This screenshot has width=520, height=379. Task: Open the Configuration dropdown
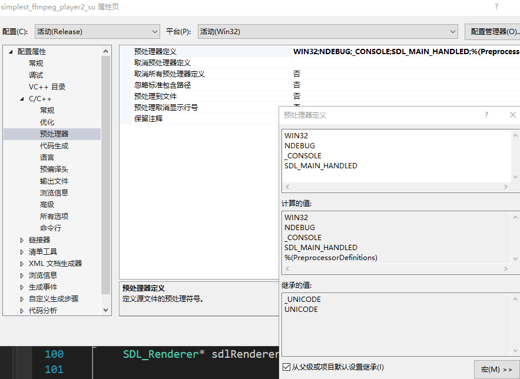[97, 31]
